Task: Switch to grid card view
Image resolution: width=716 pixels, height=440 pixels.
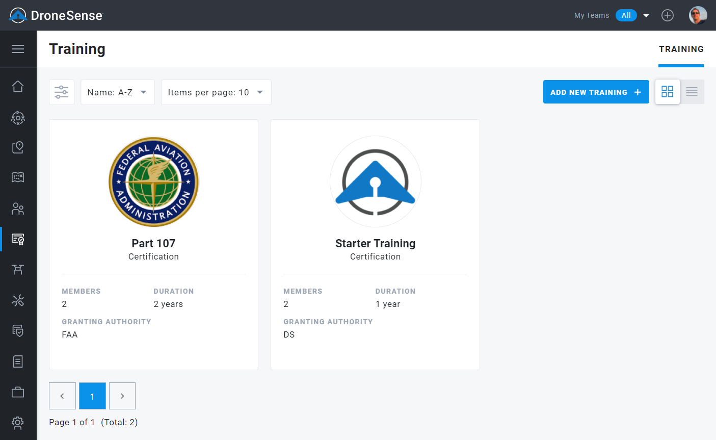Action: [668, 92]
